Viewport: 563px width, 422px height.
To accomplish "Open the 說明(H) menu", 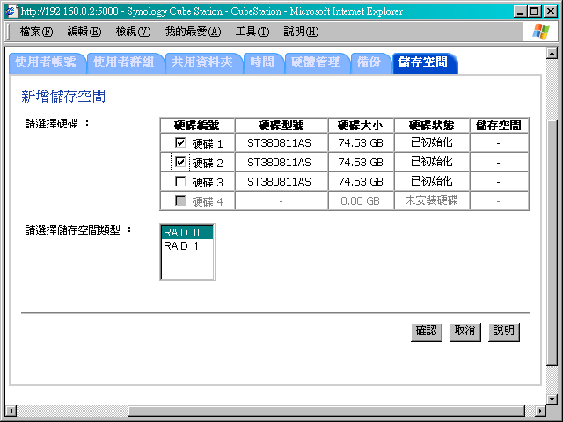I will [301, 32].
